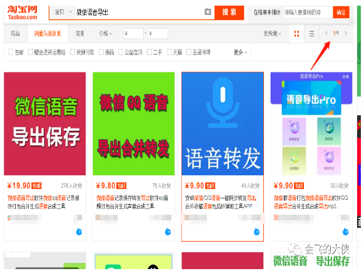The height and width of the screenshot is (271, 364).
Task: Open the 发货地 location dropdown
Action: point(272,34)
